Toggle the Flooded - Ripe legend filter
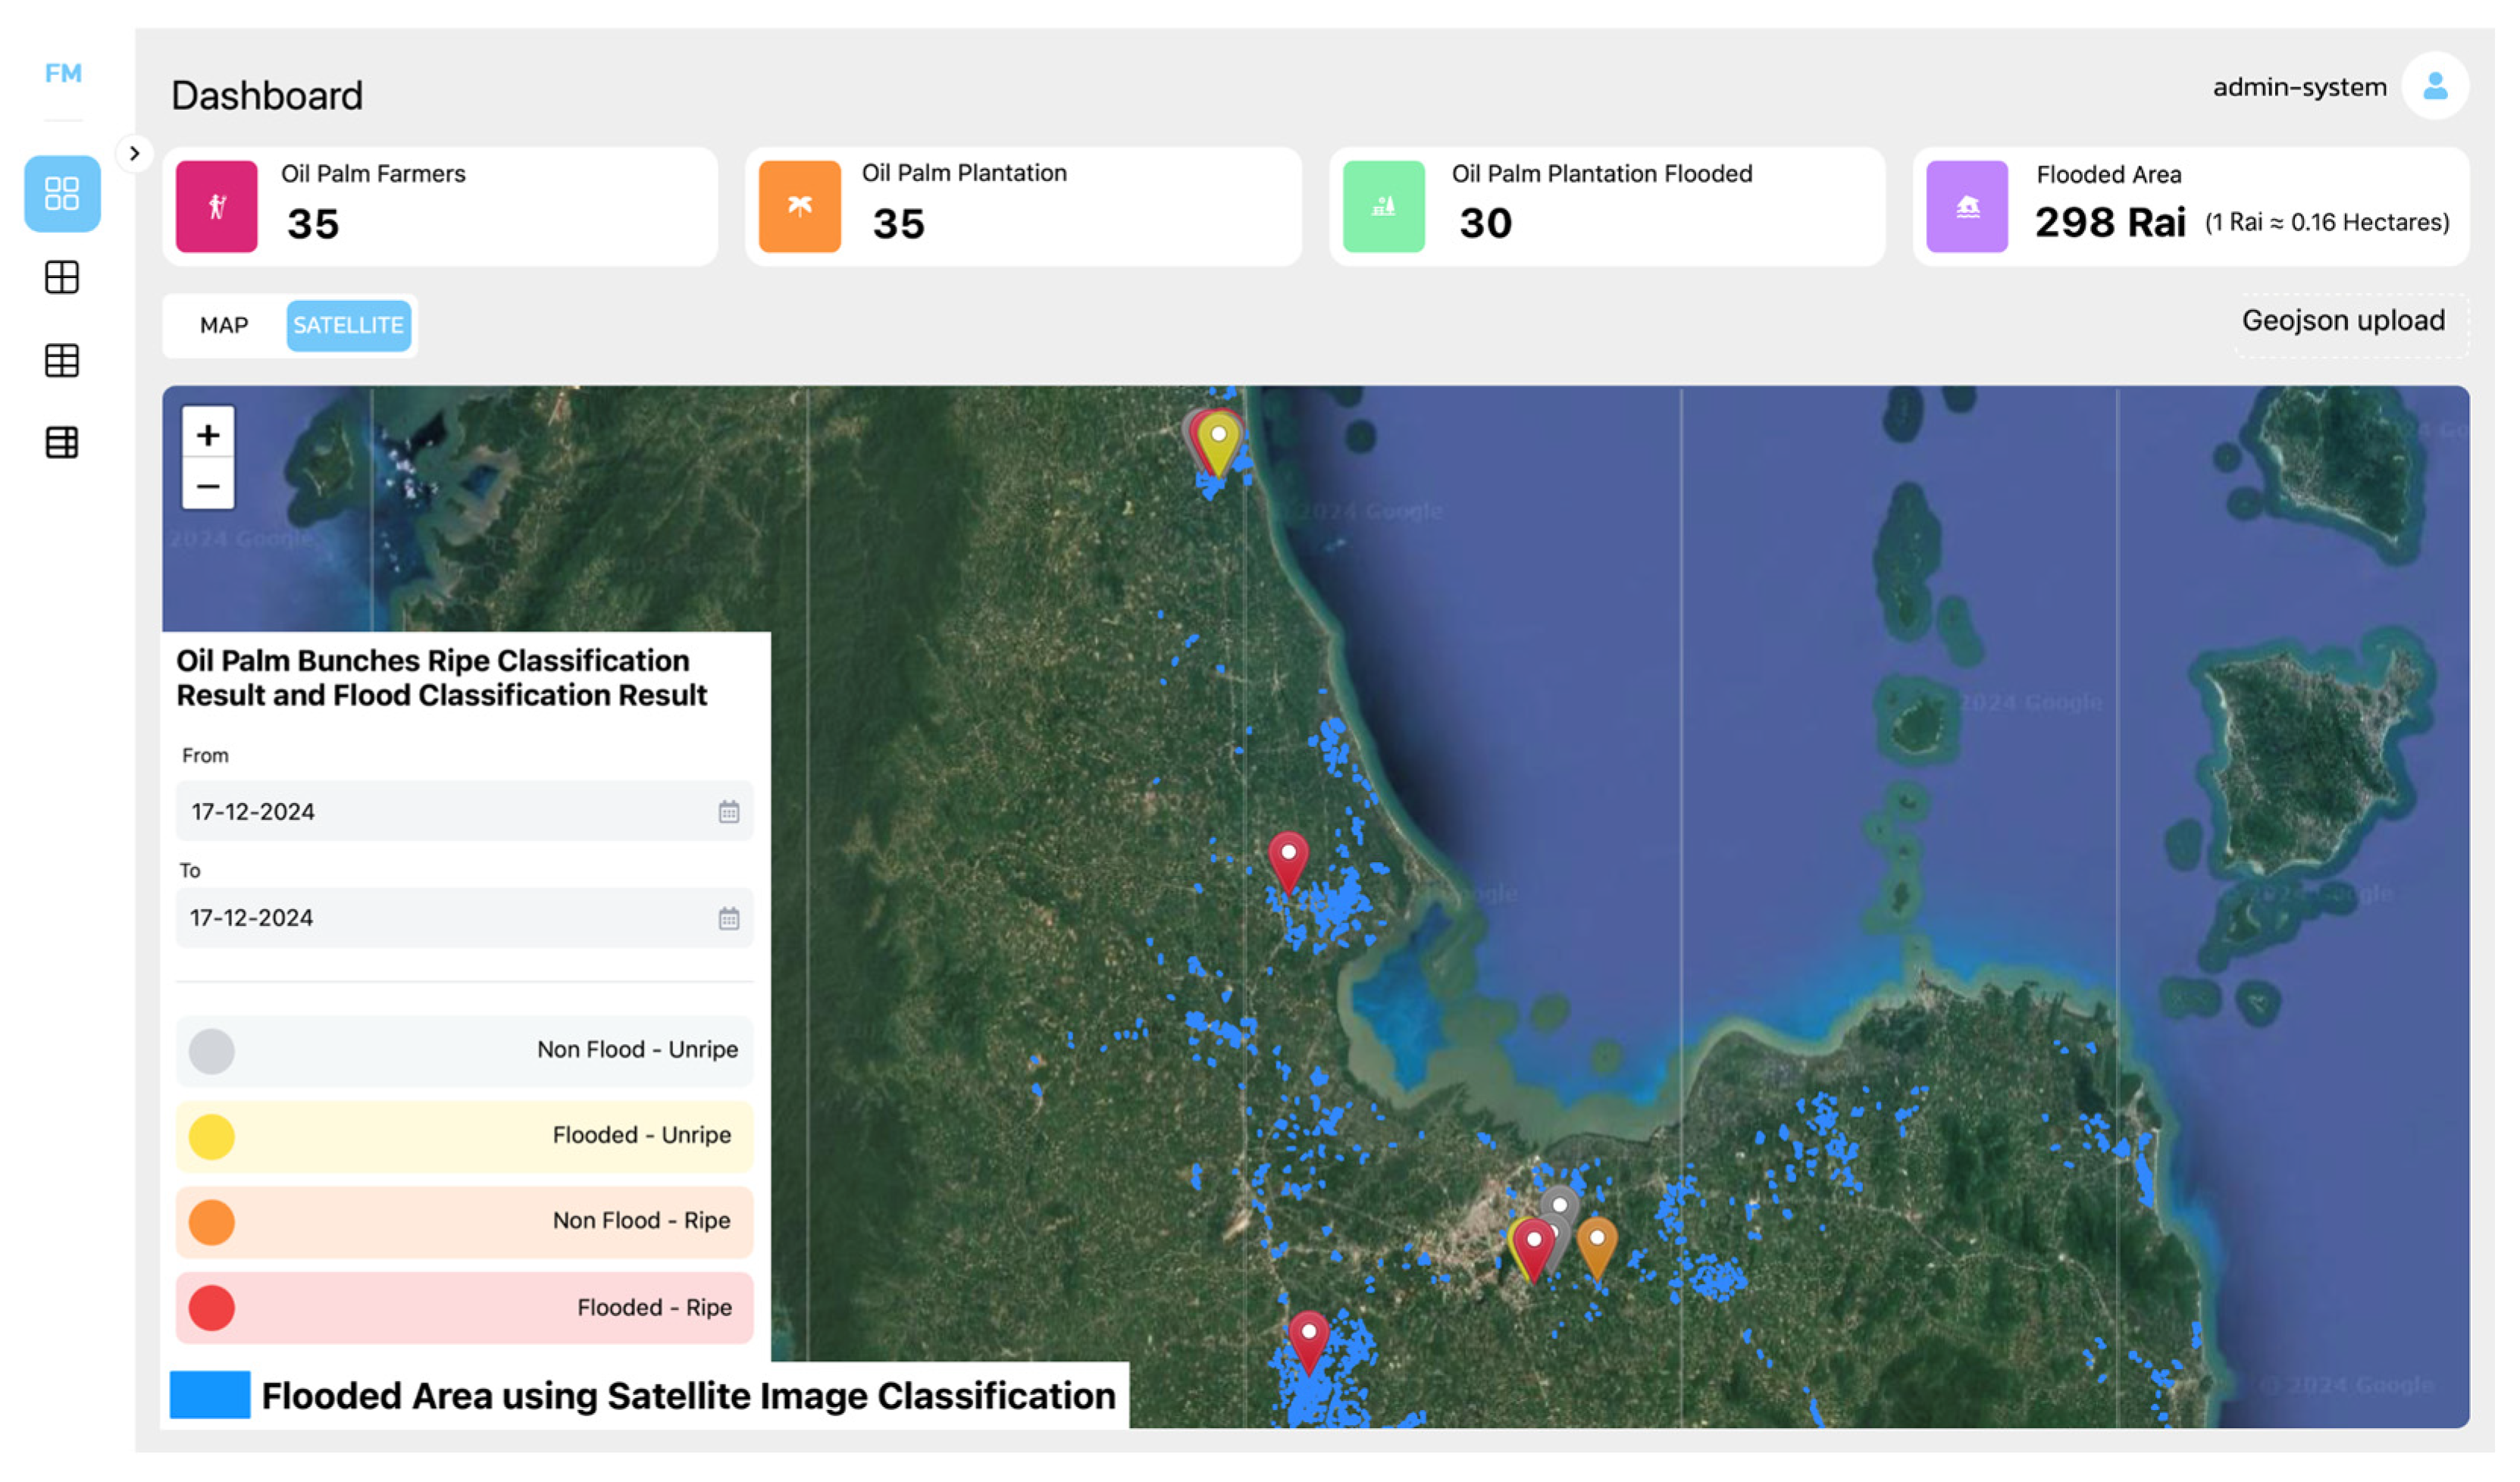Image resolution: width=2520 pixels, height=1482 pixels. 464,1308
